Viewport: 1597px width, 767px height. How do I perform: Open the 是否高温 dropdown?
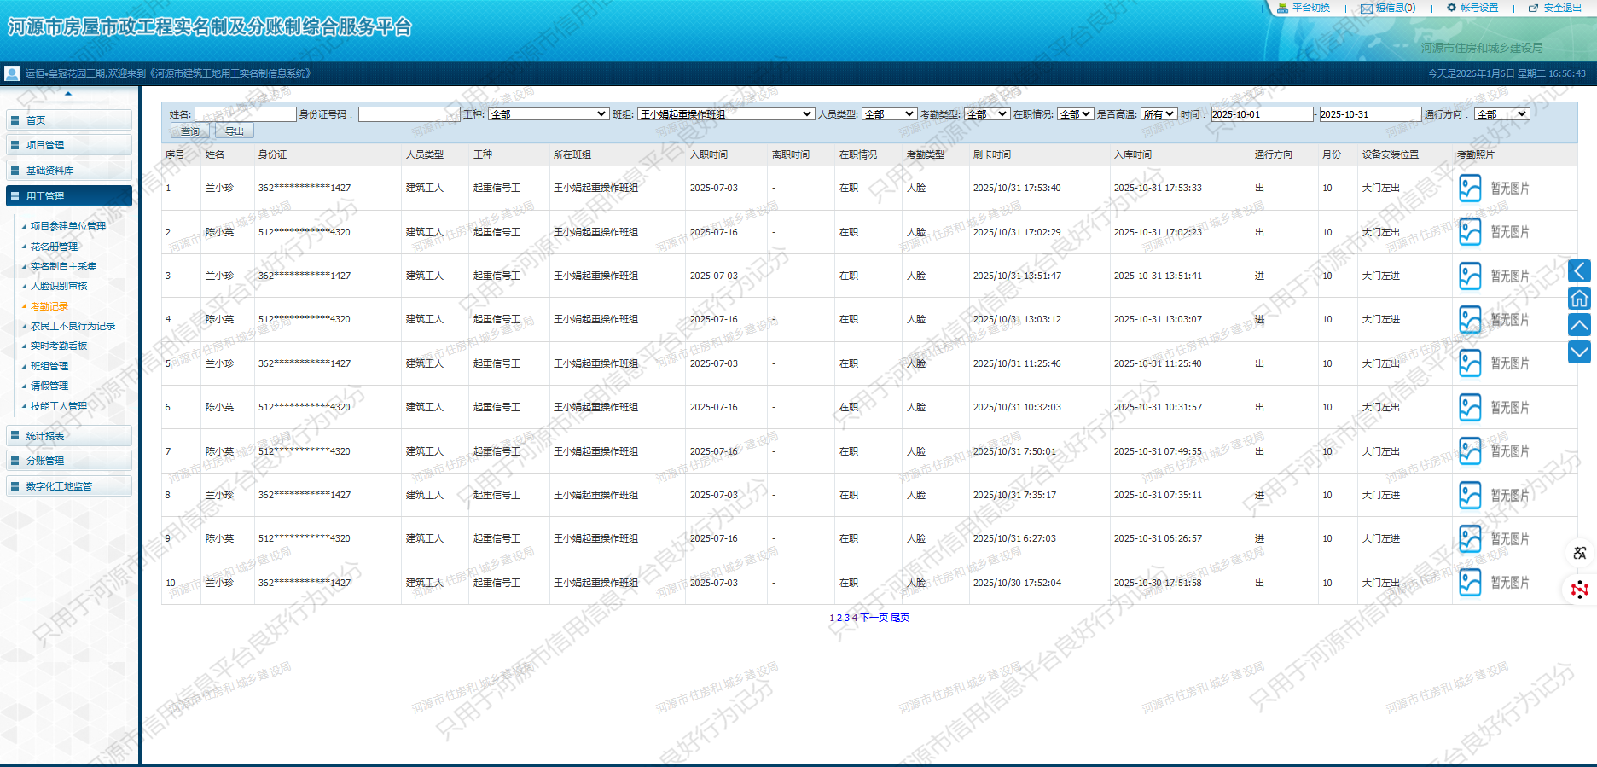[x=1159, y=114]
